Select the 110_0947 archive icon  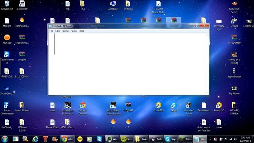point(128,107)
